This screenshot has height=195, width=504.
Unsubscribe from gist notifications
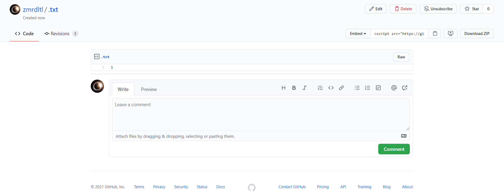(438, 9)
